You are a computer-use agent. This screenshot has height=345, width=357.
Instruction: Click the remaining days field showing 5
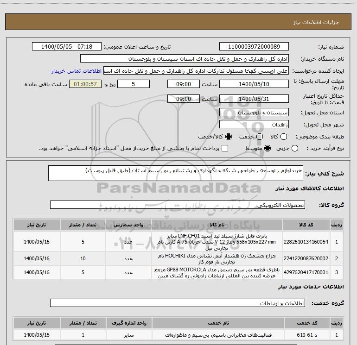tap(134, 84)
